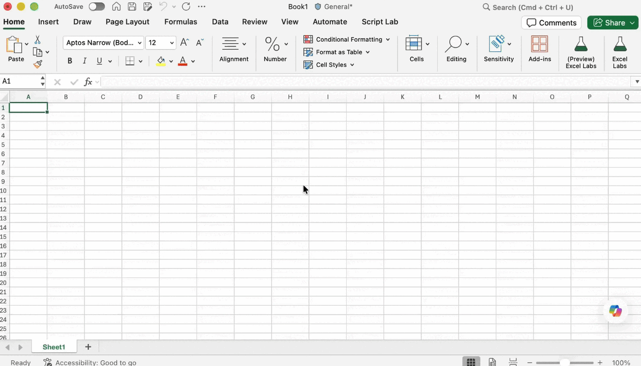Click the zoom out minus button
The width and height of the screenshot is (641, 366).
(x=529, y=362)
